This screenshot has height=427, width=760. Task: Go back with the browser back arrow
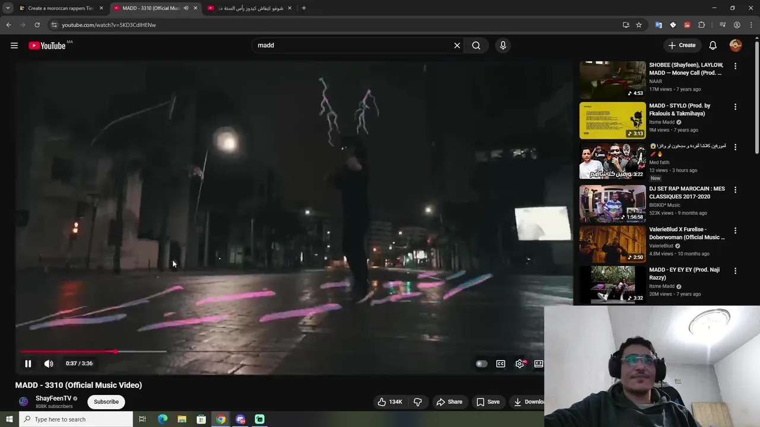8,25
